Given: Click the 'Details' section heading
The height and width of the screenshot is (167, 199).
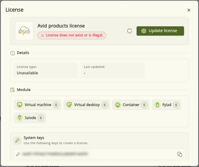Looking at the screenshot, I should coord(23,53).
